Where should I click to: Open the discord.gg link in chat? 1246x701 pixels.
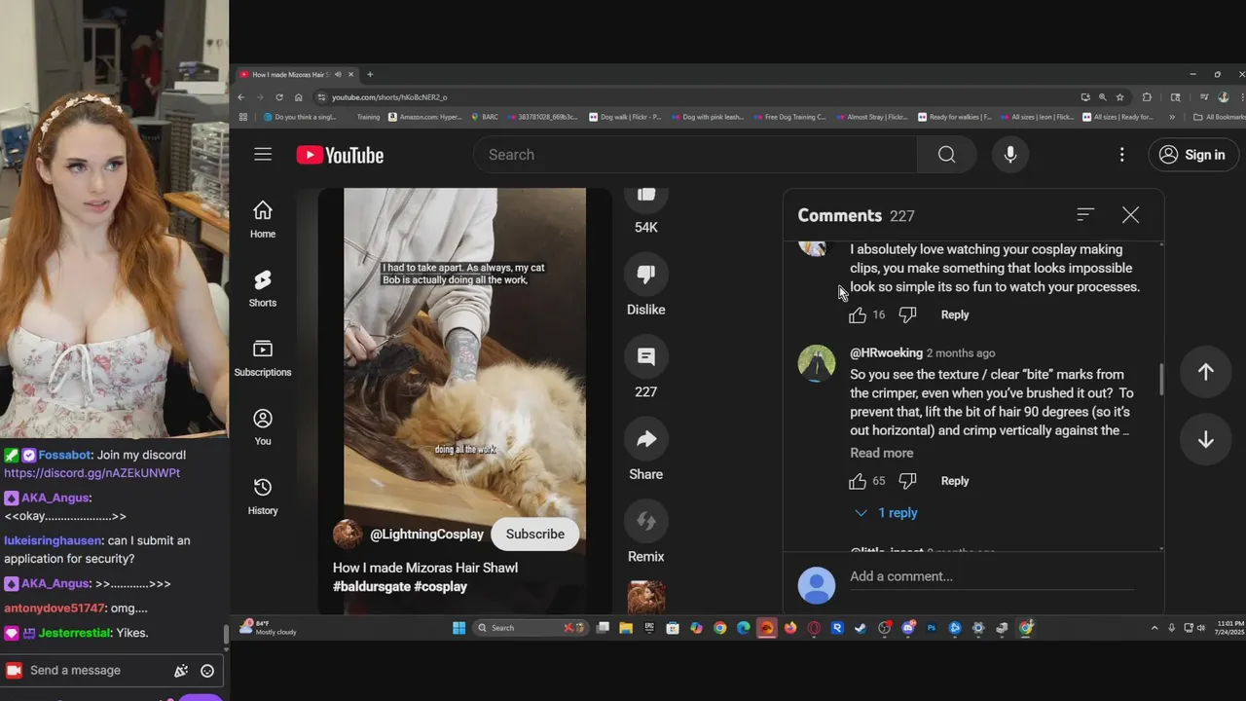click(x=92, y=473)
